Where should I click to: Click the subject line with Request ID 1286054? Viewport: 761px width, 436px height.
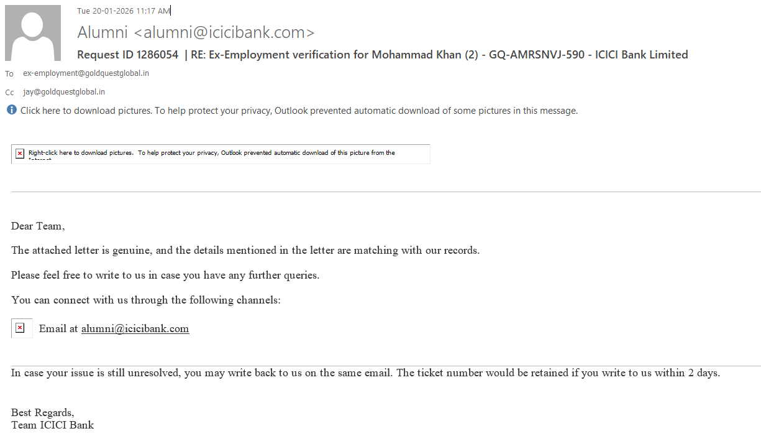tap(382, 55)
